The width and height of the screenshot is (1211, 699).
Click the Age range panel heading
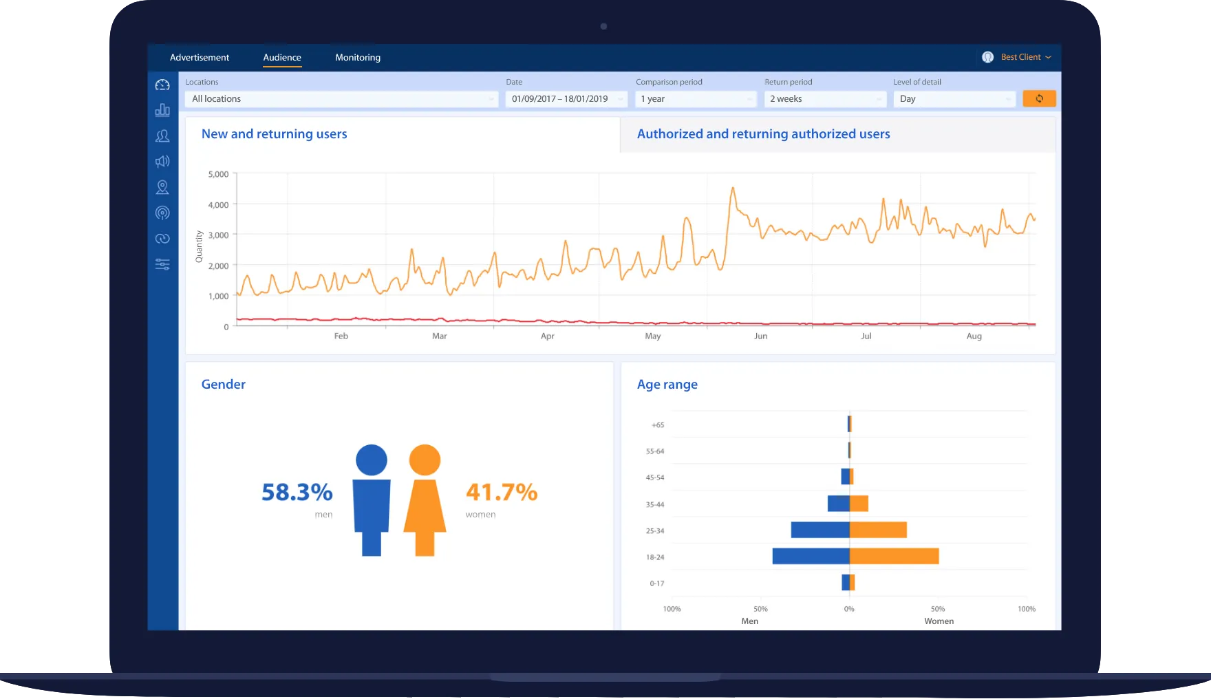pyautogui.click(x=667, y=385)
